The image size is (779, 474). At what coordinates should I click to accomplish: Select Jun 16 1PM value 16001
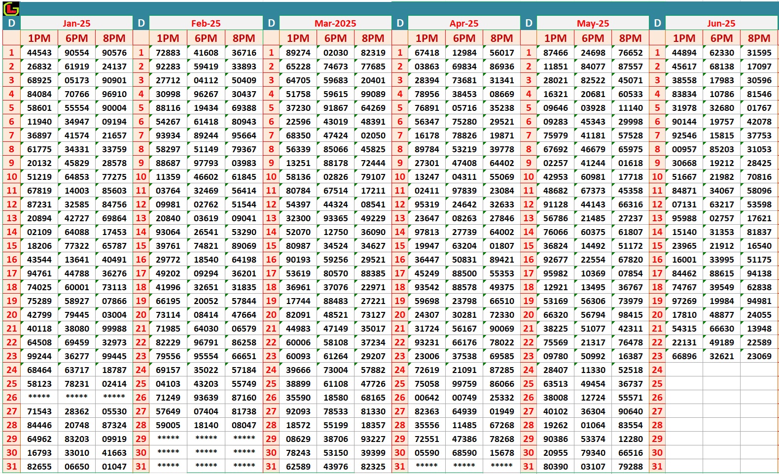(684, 259)
